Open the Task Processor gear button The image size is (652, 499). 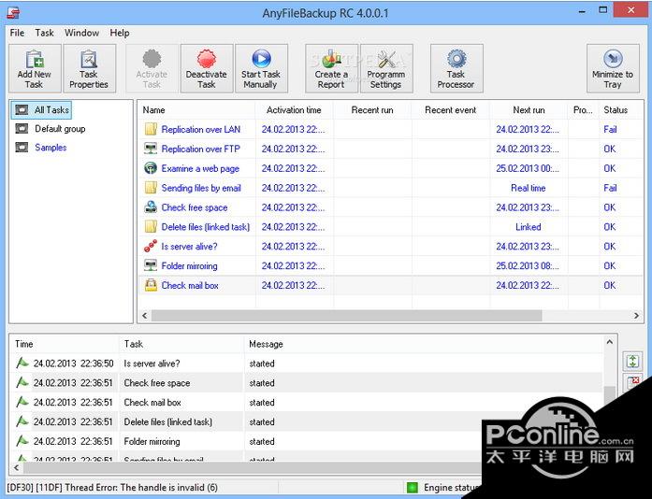[x=456, y=68]
